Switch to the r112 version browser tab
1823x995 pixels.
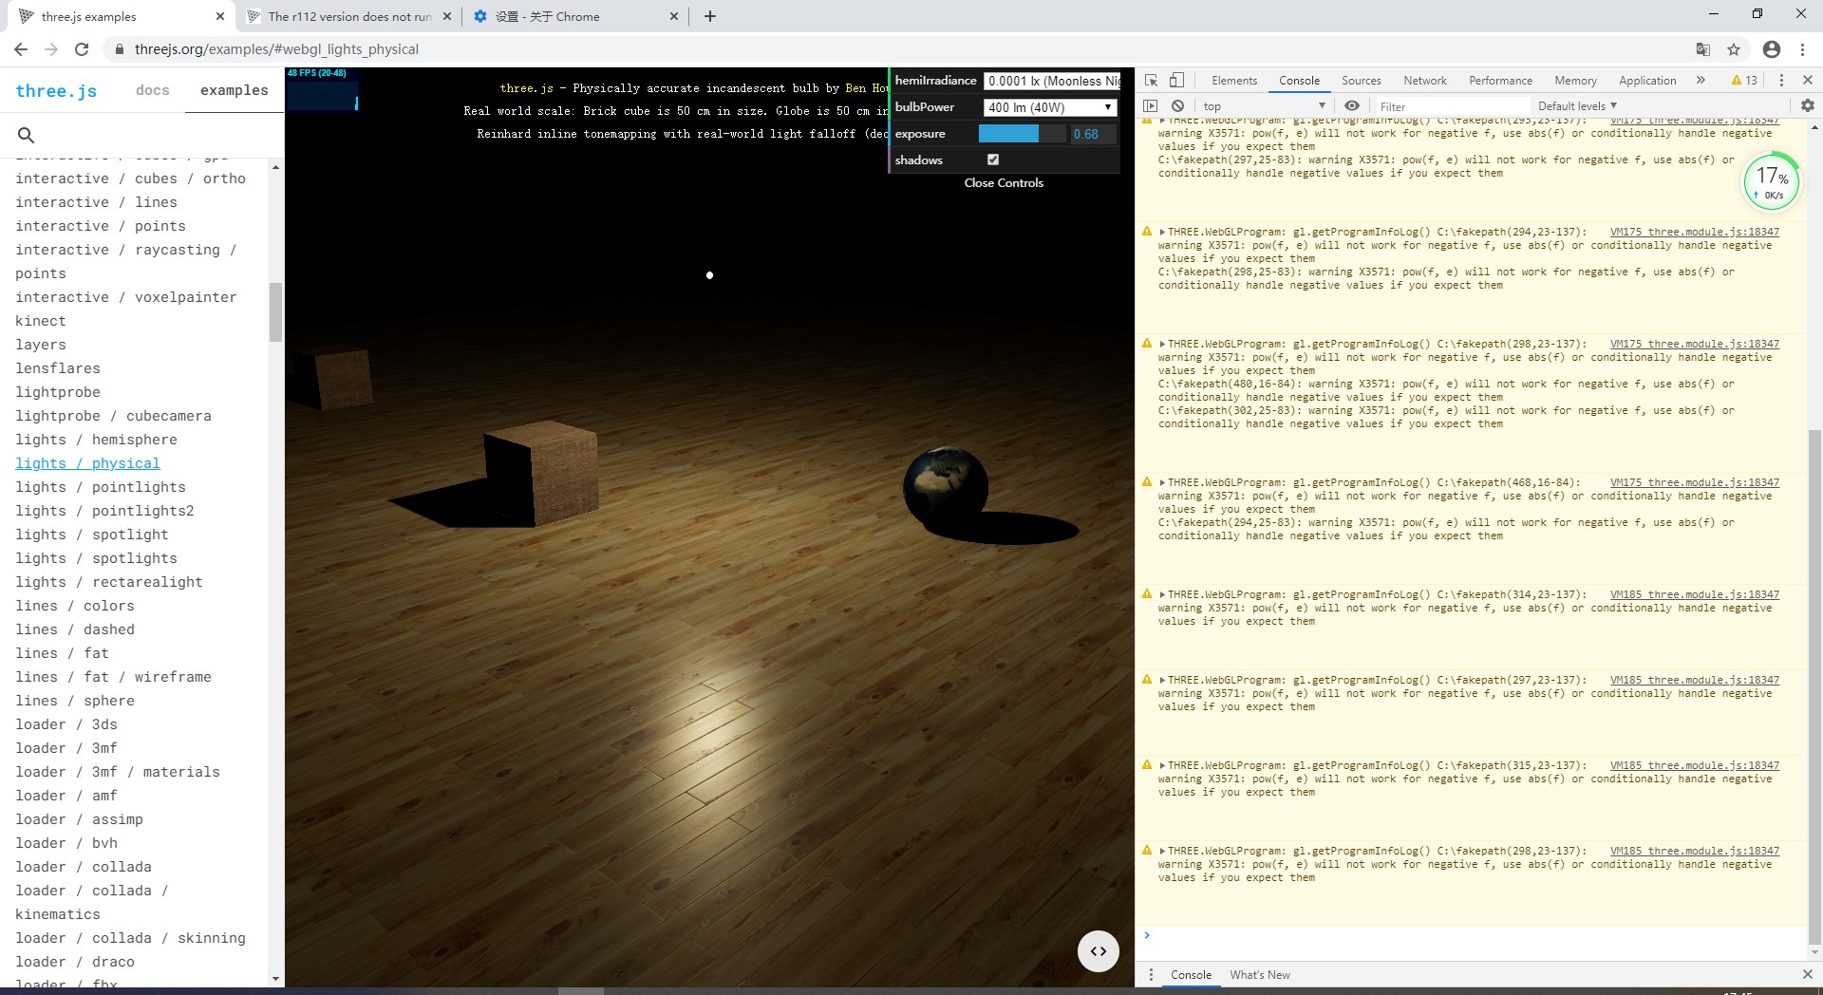coord(348,16)
